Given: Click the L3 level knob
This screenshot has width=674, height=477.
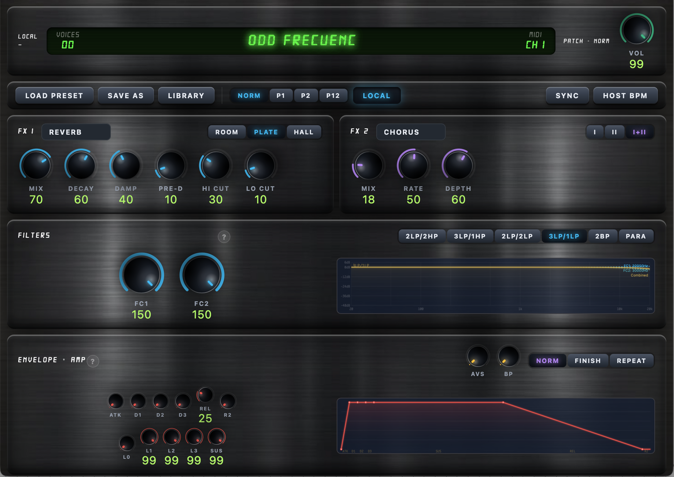Looking at the screenshot, I should [194, 437].
